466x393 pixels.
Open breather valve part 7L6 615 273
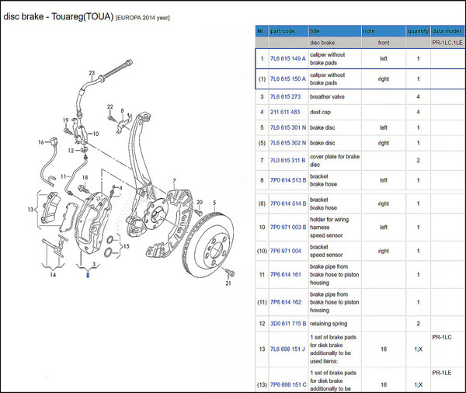click(x=285, y=97)
